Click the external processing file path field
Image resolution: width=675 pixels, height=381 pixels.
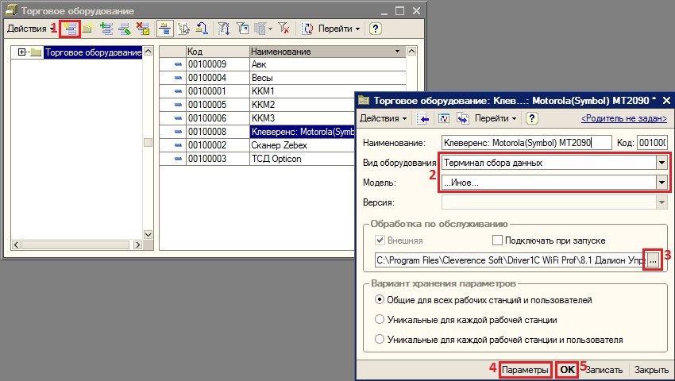pos(511,260)
